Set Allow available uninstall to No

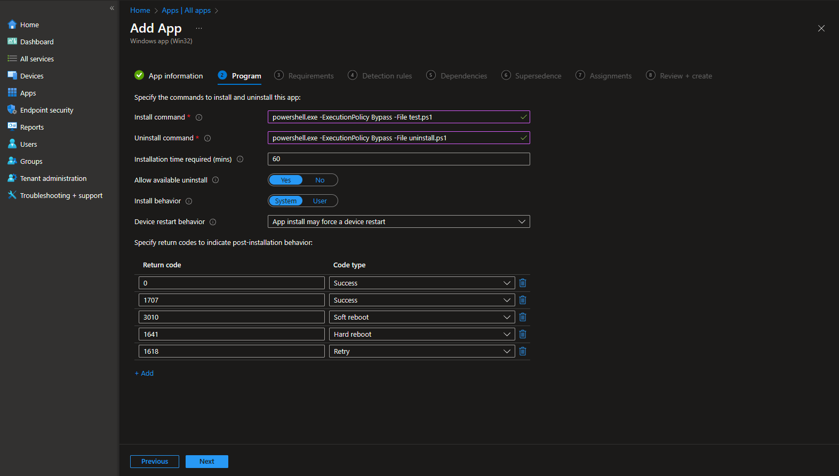point(320,180)
